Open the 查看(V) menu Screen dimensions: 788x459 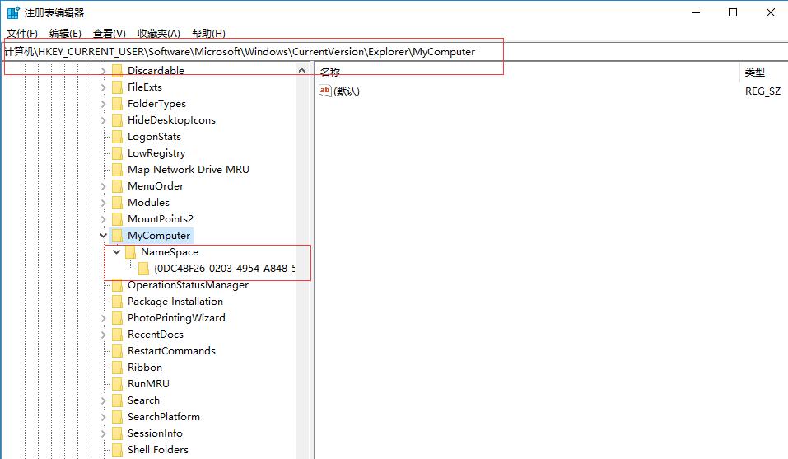[110, 34]
